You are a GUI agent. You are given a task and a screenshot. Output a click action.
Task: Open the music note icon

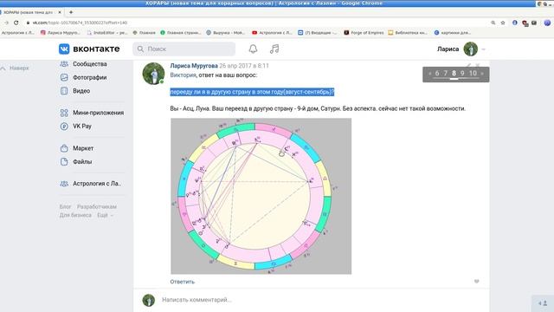click(x=274, y=49)
